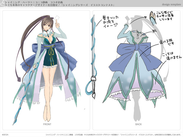Click the "BACK" label under the silhouette

coord(138,124)
